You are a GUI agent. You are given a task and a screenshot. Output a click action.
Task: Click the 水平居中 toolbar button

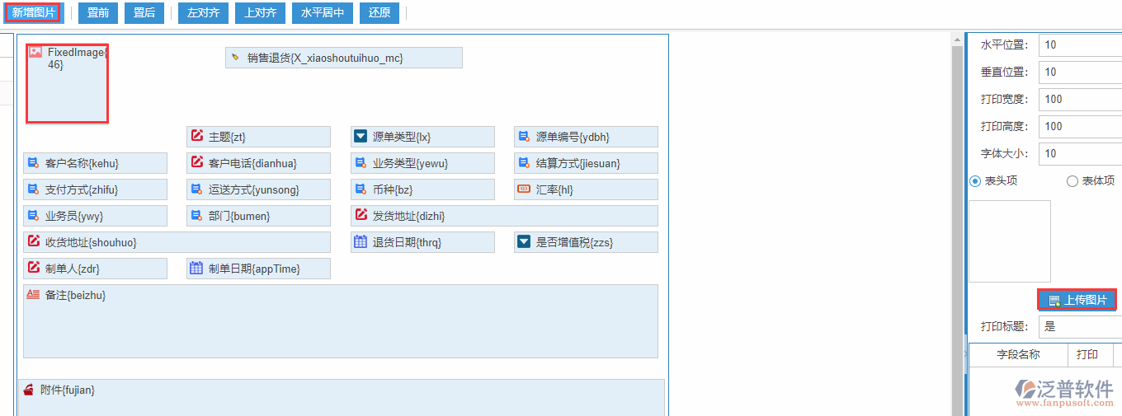[x=323, y=13]
